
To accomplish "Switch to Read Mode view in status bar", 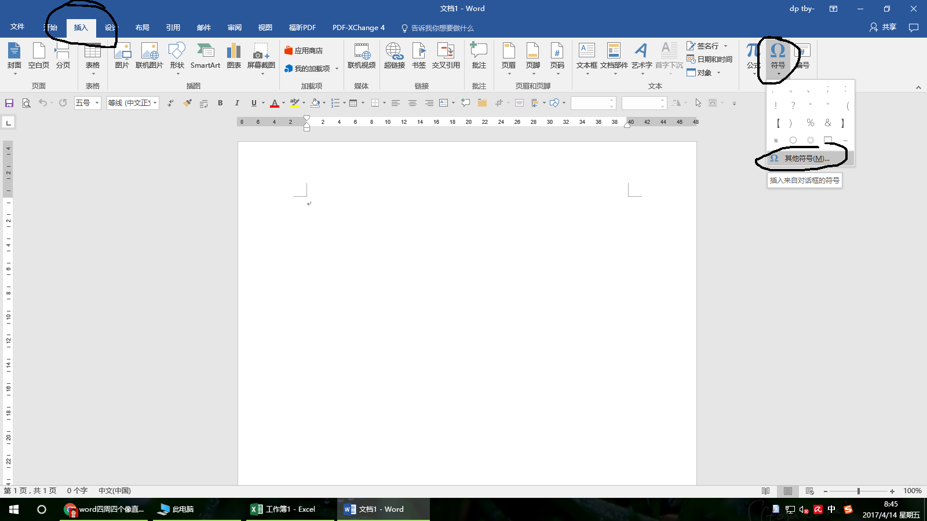I will point(765,491).
